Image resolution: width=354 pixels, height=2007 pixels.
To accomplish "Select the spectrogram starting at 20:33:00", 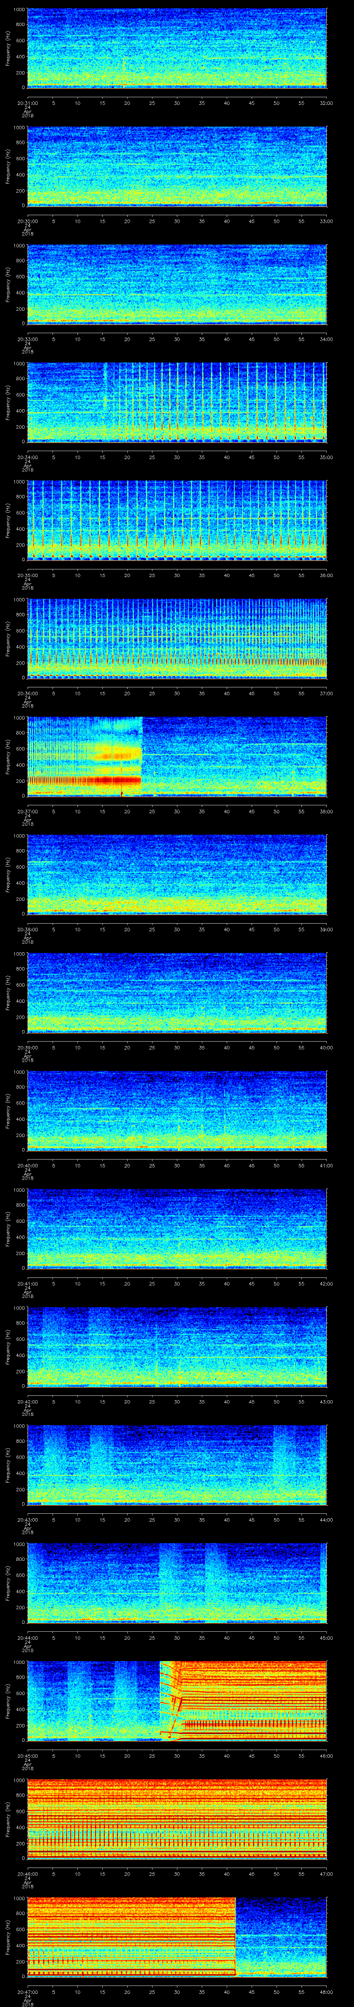I will [x=177, y=284].
